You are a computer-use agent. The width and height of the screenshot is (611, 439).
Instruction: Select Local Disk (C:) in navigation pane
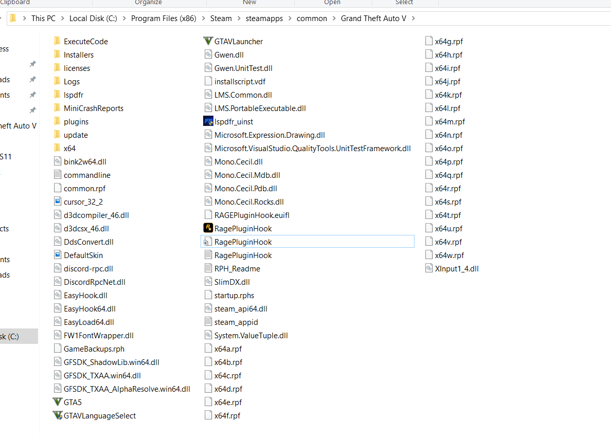pyautogui.click(x=19, y=336)
